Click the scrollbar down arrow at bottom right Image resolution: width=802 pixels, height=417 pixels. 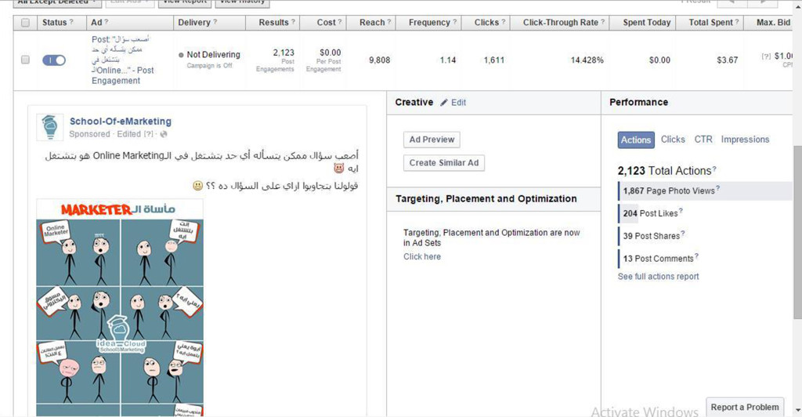[797, 411]
